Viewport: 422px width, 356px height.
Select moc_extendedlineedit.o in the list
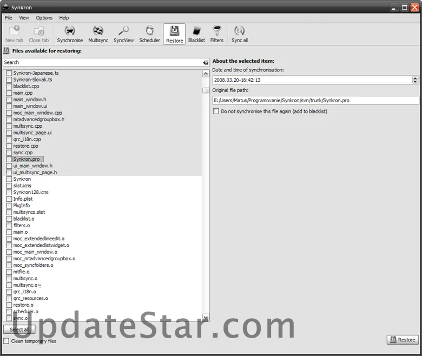pyautogui.click(x=39, y=239)
